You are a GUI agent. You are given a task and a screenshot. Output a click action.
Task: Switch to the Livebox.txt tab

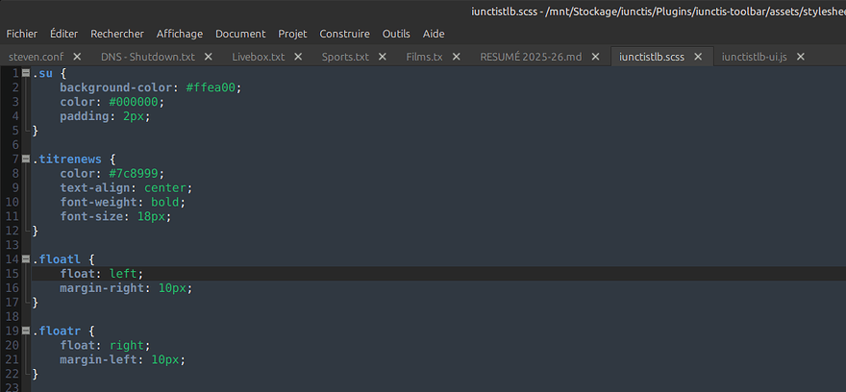[258, 57]
